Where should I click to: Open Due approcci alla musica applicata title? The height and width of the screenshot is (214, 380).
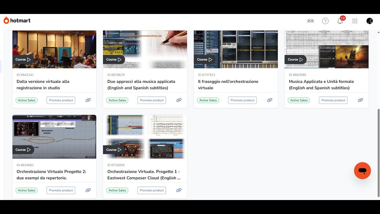pyautogui.click(x=141, y=85)
